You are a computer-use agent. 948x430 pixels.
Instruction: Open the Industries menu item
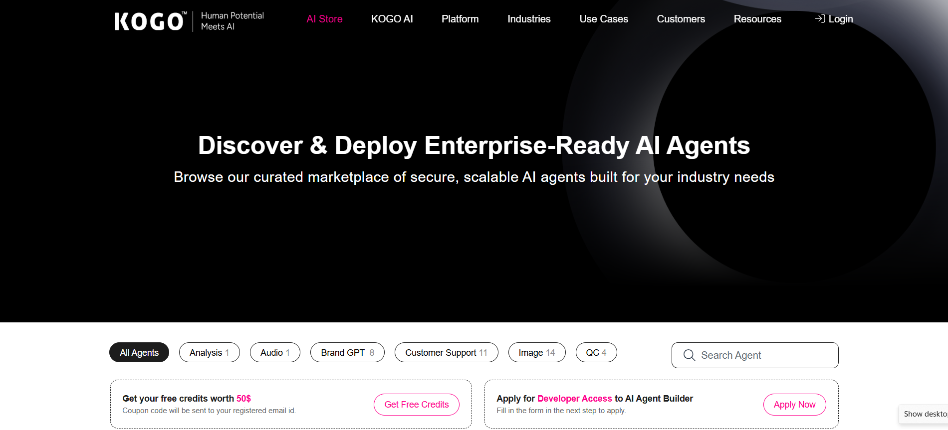click(x=529, y=19)
